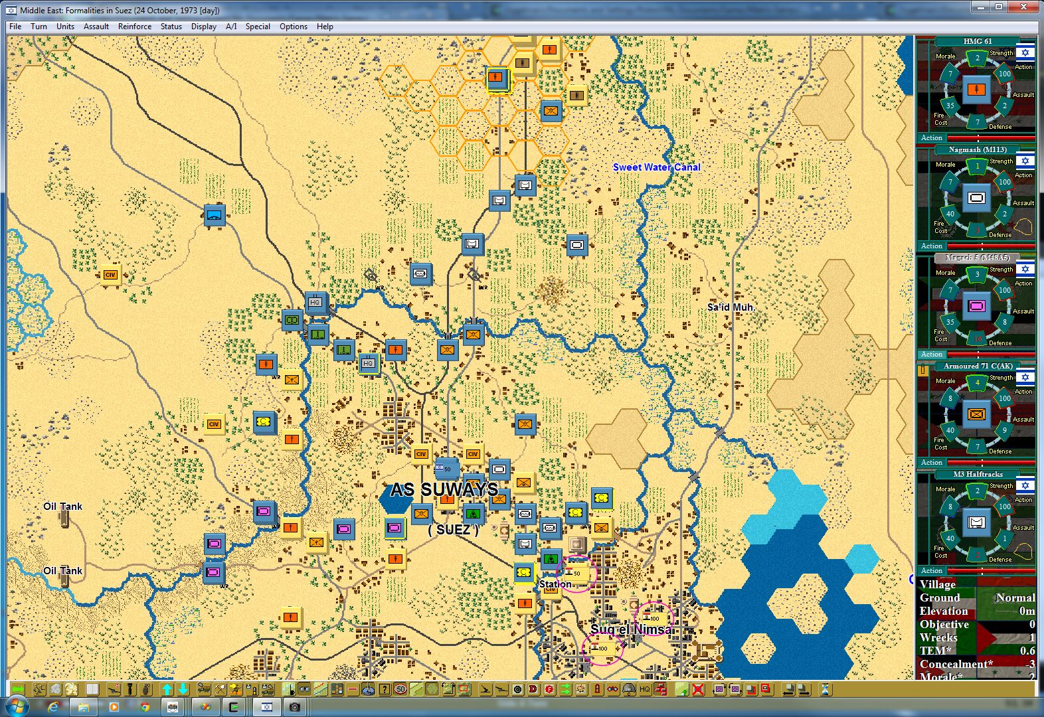Viewport: 1044px width, 717px height.
Task: Open the Options menu
Action: 294,27
